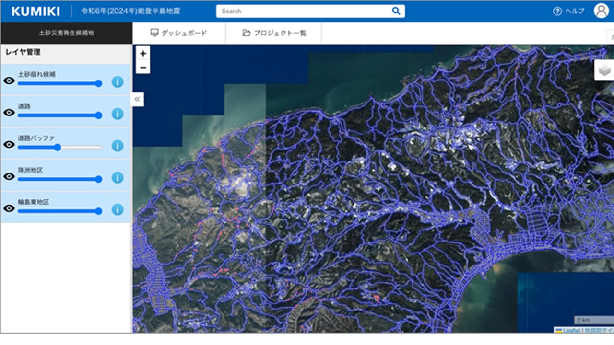Click inside the Search input field
The width and height of the screenshot is (614, 345).
pyautogui.click(x=302, y=11)
